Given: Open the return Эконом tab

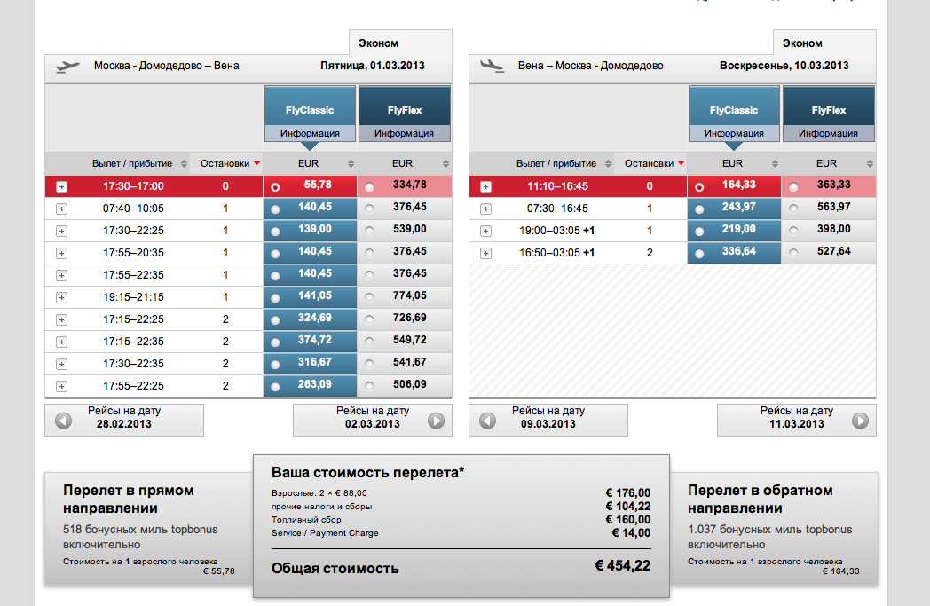Looking at the screenshot, I should pos(802,43).
